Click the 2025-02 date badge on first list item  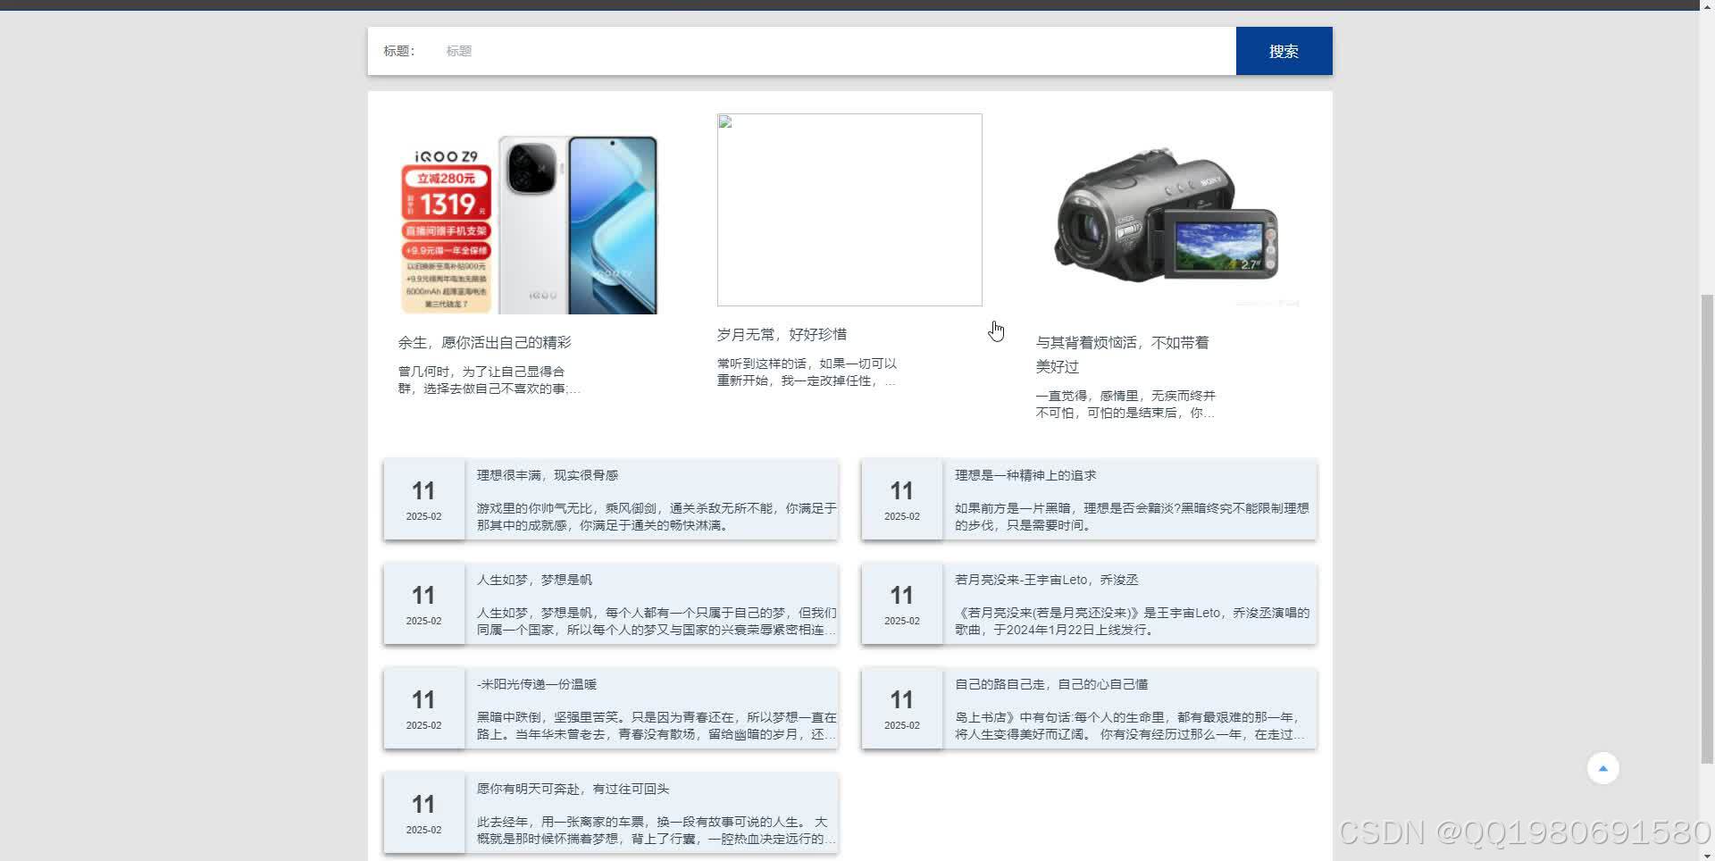(x=423, y=515)
